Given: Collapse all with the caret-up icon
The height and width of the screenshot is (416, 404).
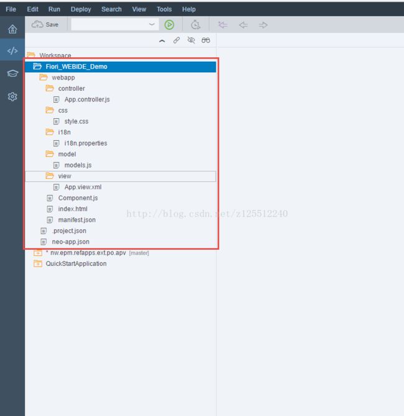Looking at the screenshot, I should tap(162, 40).
